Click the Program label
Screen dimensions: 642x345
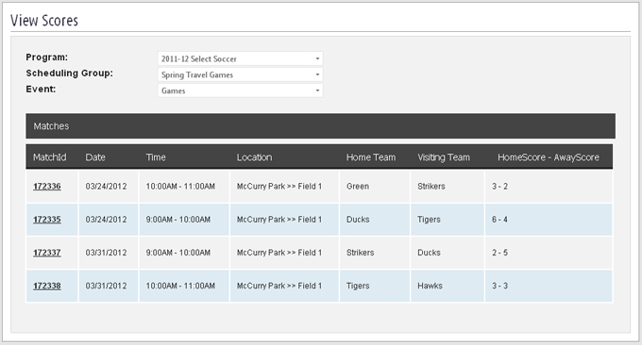coord(46,57)
